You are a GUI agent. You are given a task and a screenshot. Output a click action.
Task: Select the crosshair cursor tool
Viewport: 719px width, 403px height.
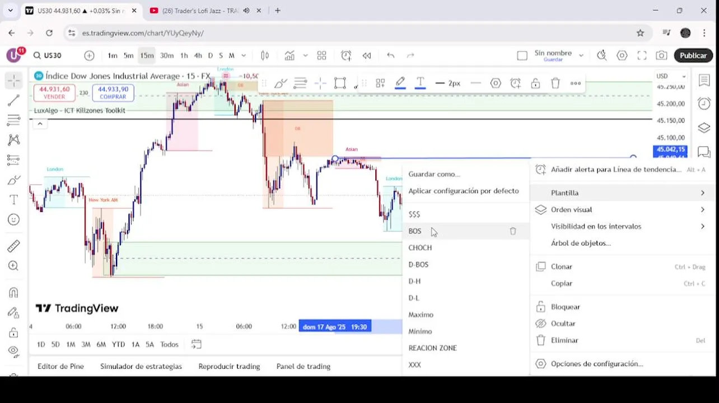pos(13,81)
